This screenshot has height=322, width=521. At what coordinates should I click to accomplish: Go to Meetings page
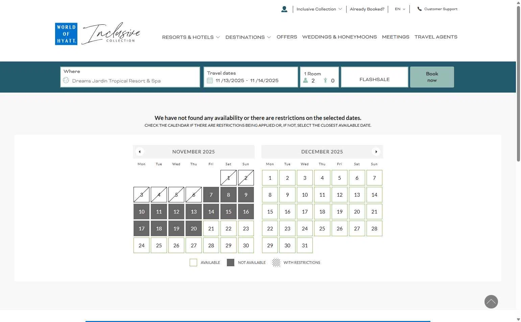tap(396, 37)
